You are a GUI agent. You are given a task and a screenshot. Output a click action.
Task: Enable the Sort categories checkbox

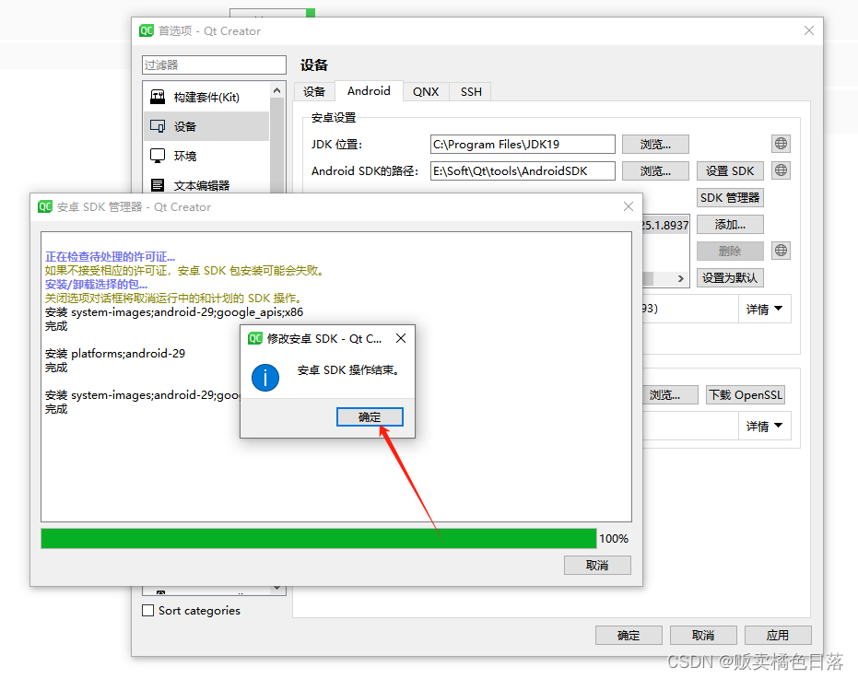coord(147,610)
